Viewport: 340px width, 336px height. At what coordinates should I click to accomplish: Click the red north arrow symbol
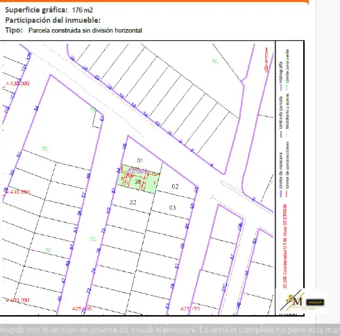[266, 60]
